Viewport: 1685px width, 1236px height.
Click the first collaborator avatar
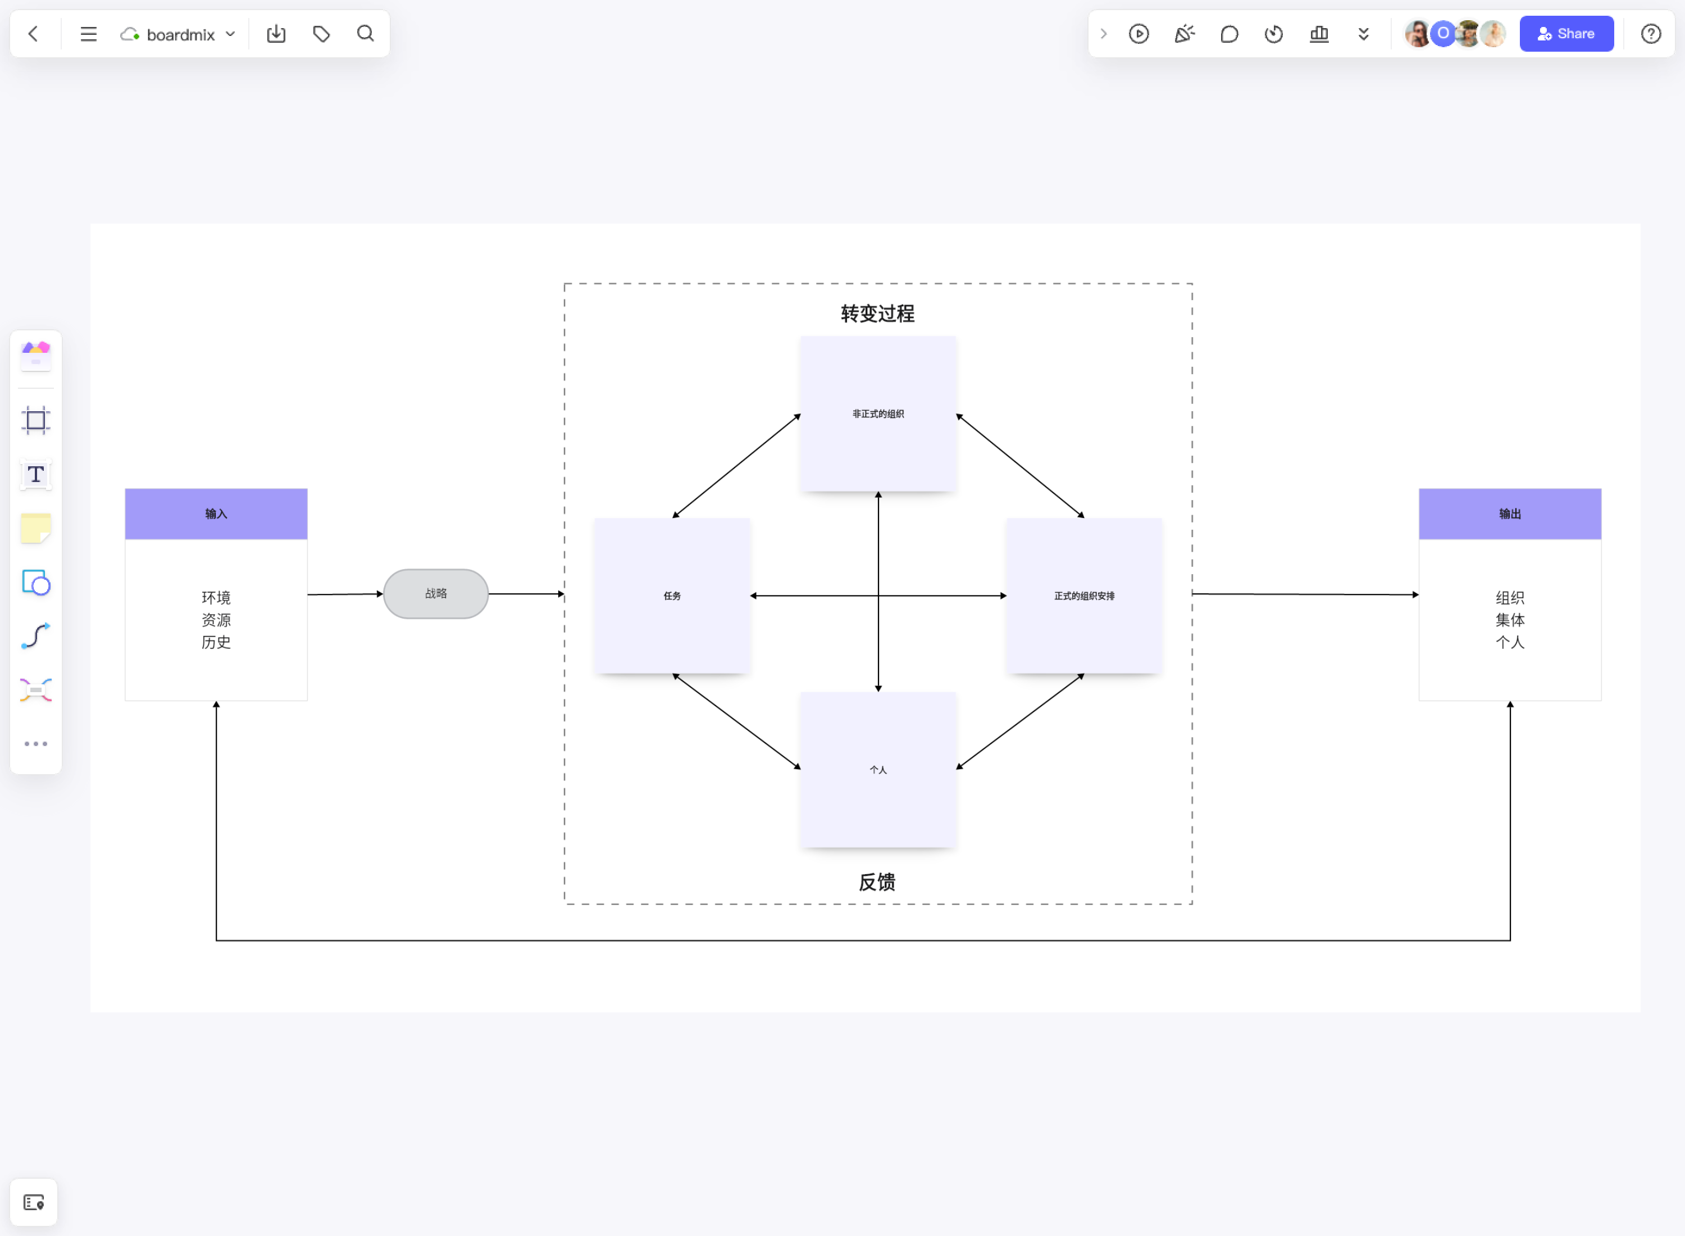(1417, 34)
